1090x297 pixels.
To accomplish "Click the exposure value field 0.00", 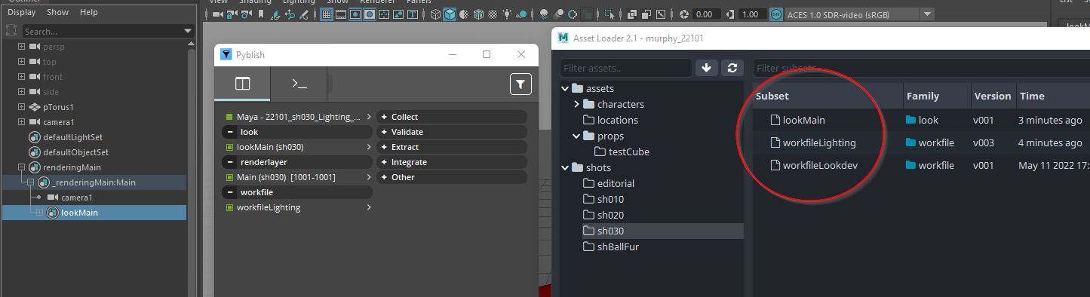I will [708, 14].
